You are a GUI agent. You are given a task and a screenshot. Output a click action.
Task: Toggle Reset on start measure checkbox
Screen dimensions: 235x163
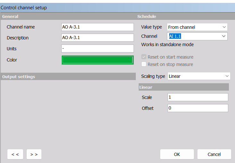[144, 57]
